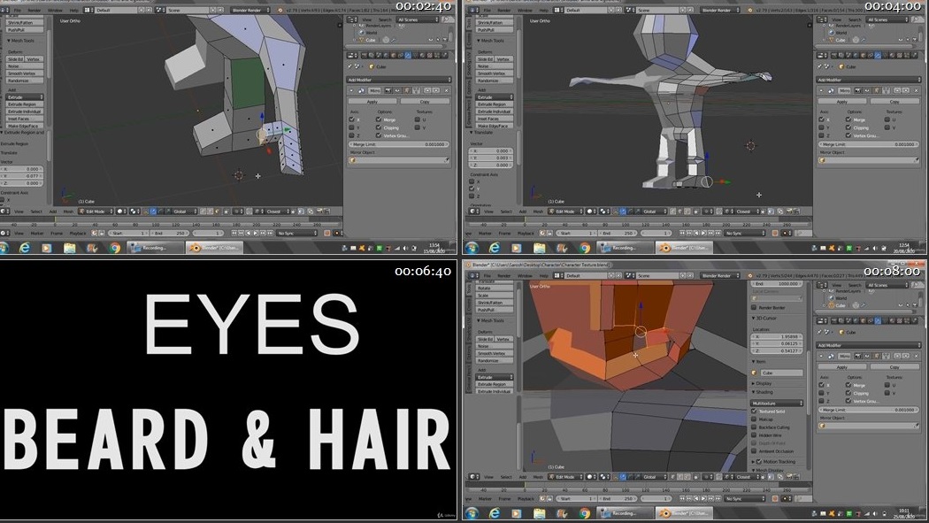Open media player taskbar icon in 00:04:00 frame
This screenshot has width=929, height=523.
coord(517,248)
